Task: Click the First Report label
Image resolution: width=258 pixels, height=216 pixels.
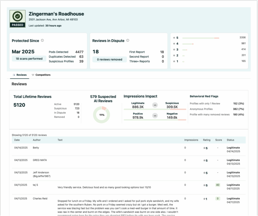Action: [137, 52]
